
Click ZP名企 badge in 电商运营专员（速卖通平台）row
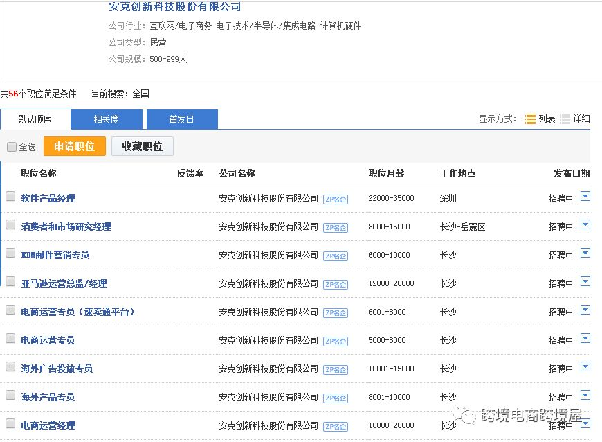click(336, 313)
